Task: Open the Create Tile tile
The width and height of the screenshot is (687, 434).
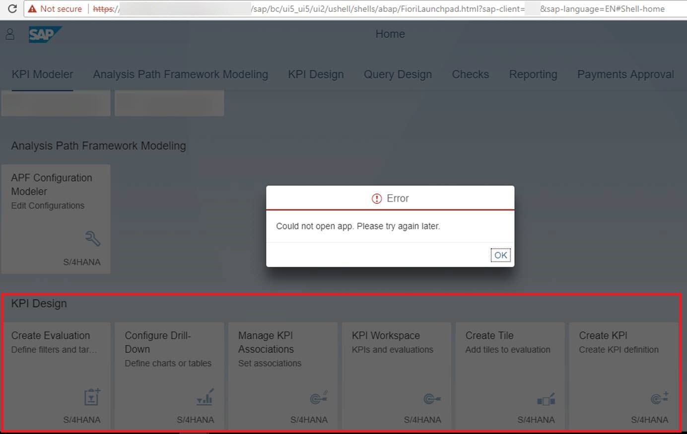Action: pyautogui.click(x=510, y=376)
